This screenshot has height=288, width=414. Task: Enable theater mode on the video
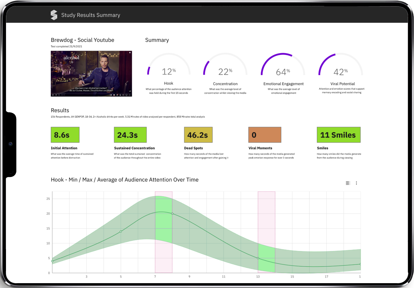tap(123, 95)
